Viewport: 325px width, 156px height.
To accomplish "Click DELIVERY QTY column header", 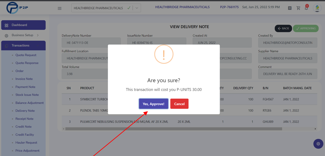I will click(243, 88).
